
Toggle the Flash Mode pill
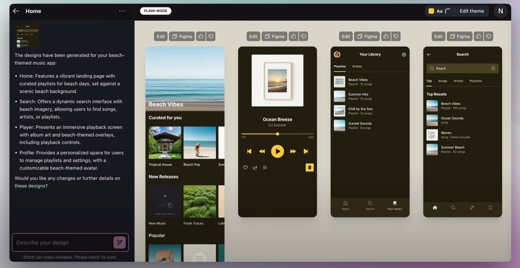(x=155, y=11)
